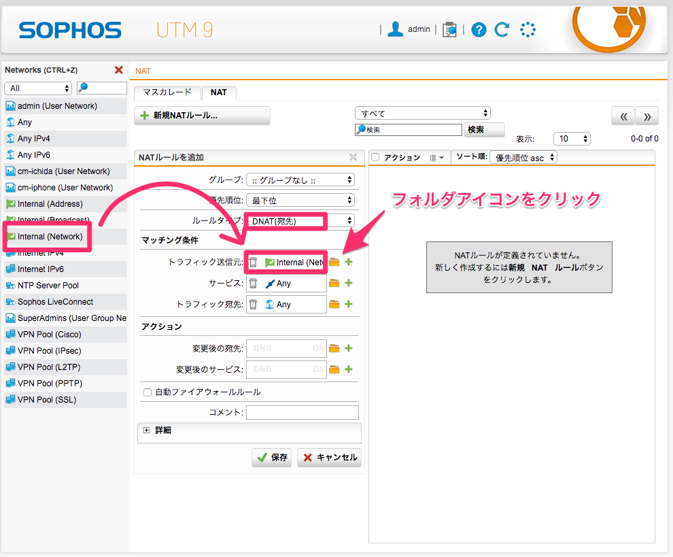Select VPN Pool (Cisco) entry

coord(66,335)
